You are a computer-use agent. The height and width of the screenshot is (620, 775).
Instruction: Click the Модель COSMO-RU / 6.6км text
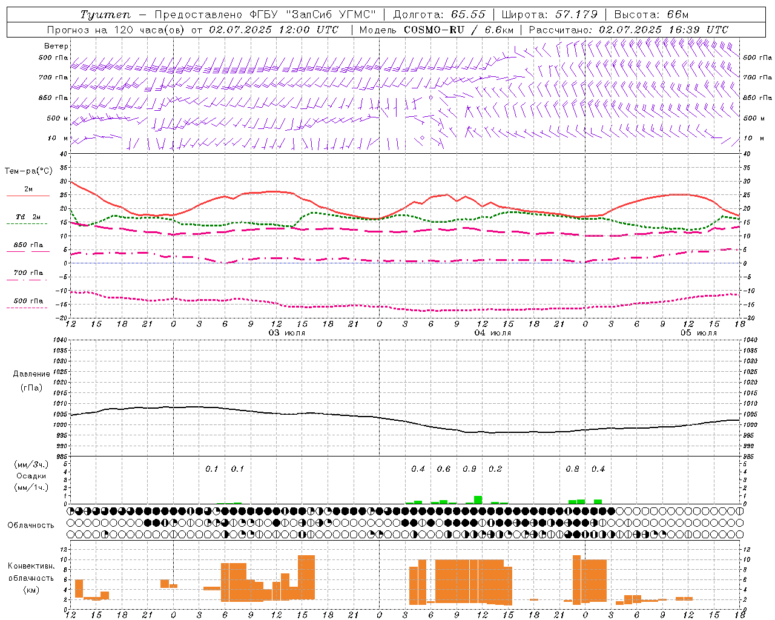coord(437,30)
